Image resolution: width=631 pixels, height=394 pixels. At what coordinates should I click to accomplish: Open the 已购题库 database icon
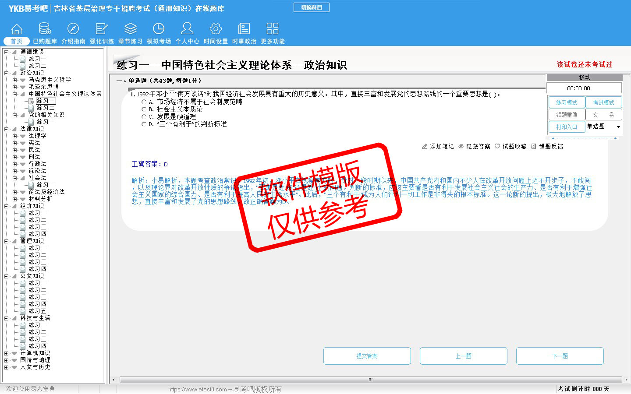point(45,29)
